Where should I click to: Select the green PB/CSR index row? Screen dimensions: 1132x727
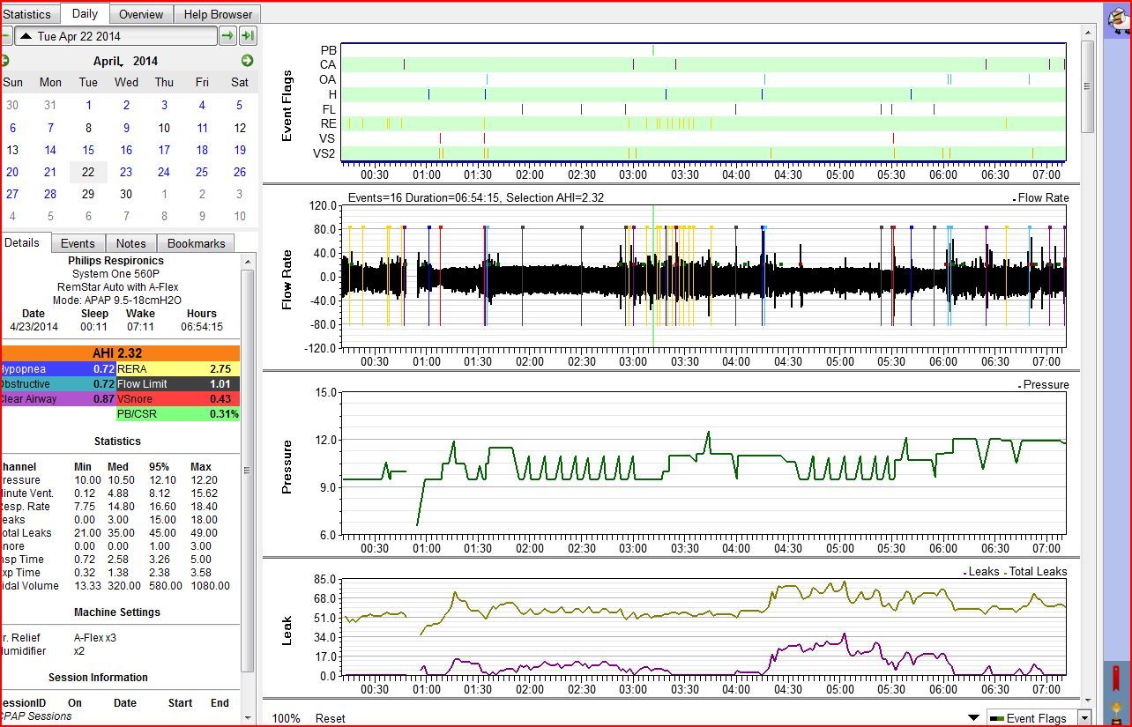tap(178, 414)
